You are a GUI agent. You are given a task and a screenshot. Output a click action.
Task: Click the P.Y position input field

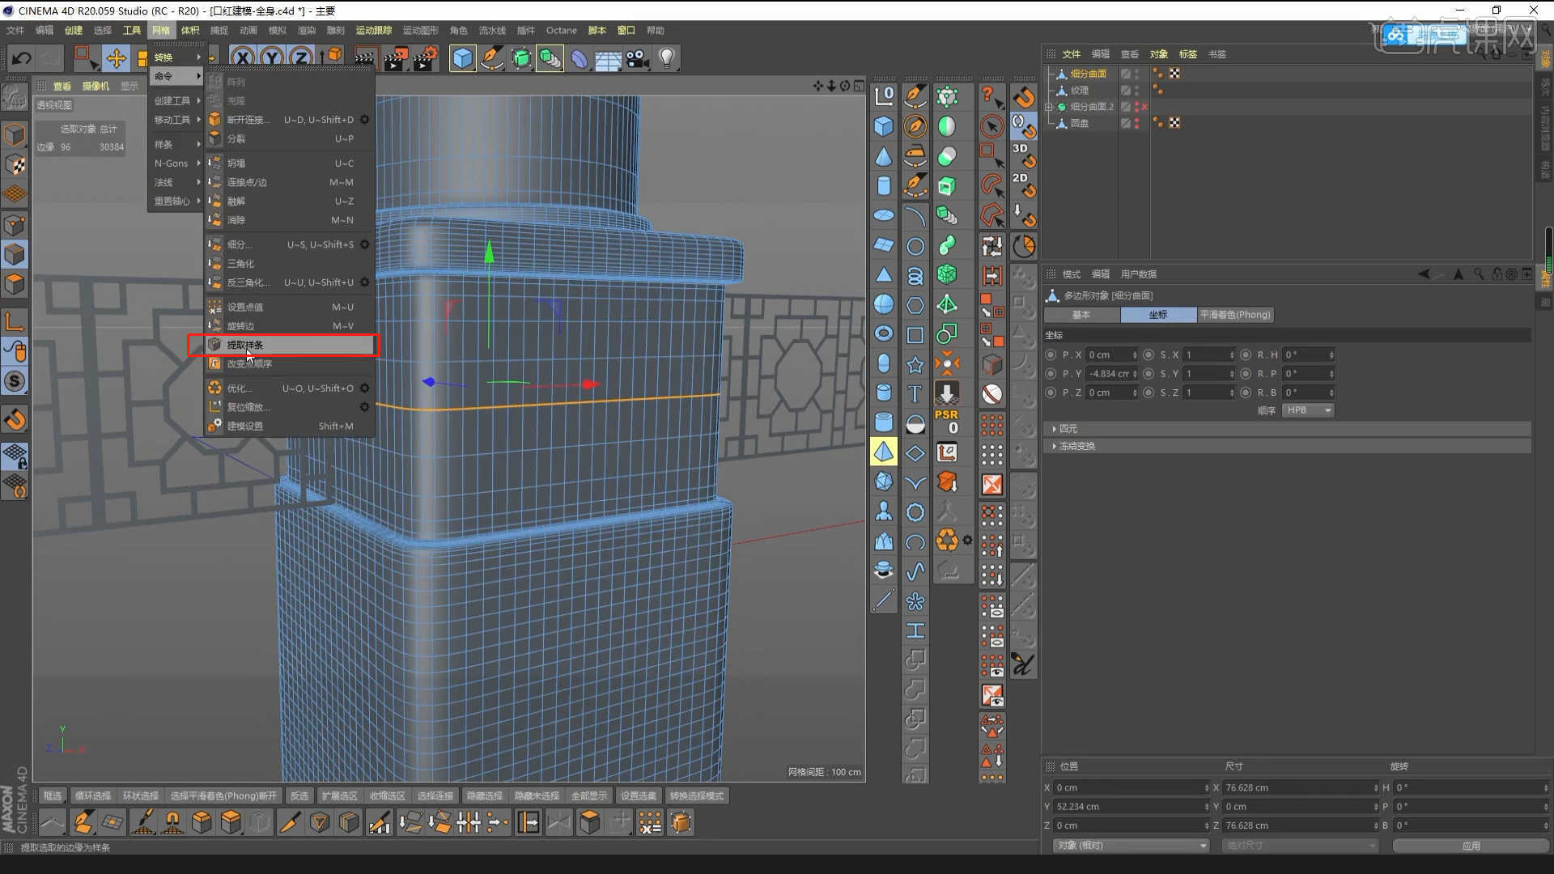(1112, 374)
